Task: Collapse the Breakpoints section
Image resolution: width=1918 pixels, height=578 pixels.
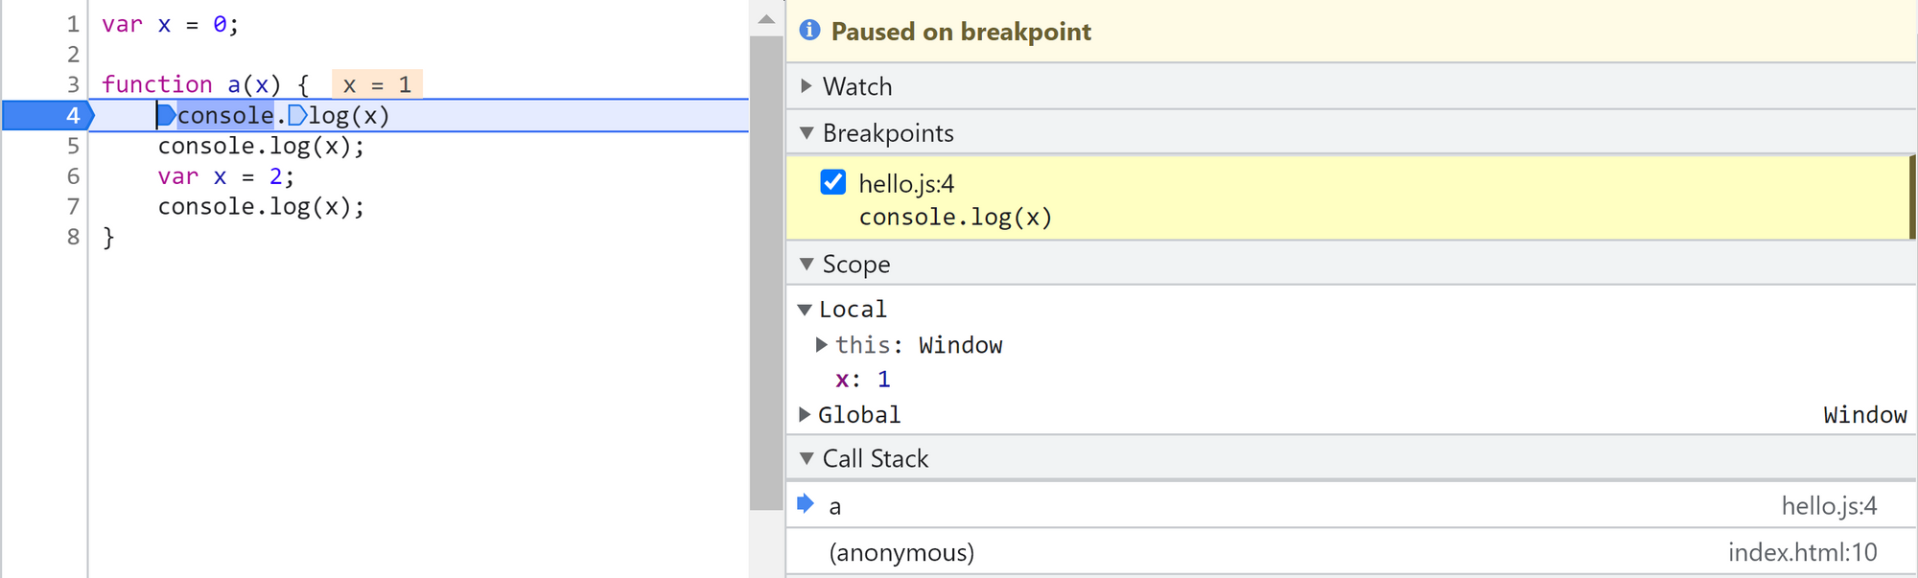Action: [x=807, y=132]
